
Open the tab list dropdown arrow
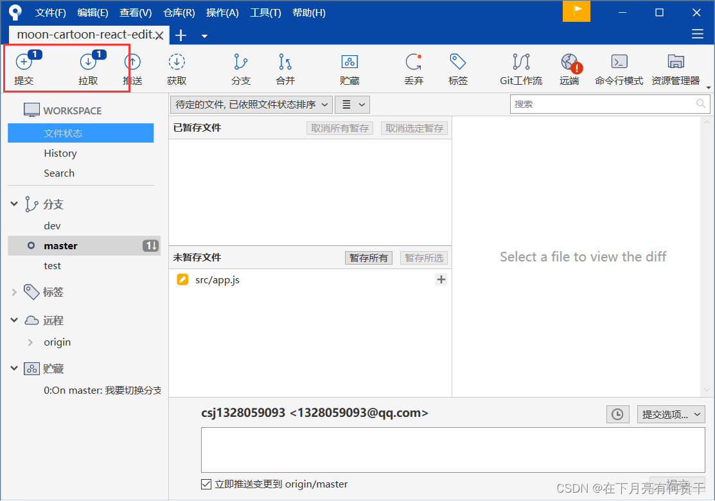(x=204, y=36)
